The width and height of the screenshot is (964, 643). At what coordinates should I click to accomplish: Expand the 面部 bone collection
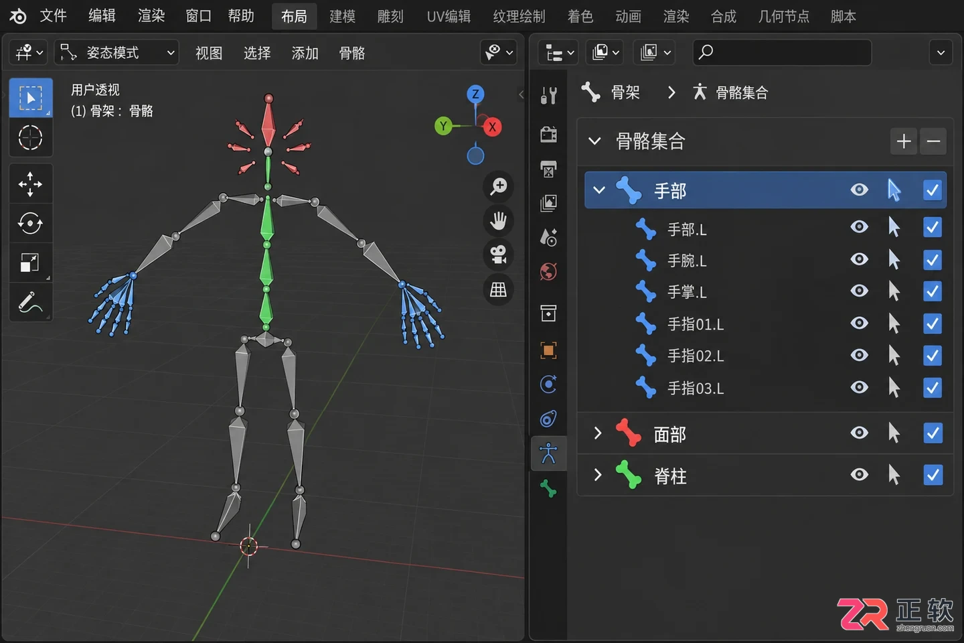[x=598, y=433]
